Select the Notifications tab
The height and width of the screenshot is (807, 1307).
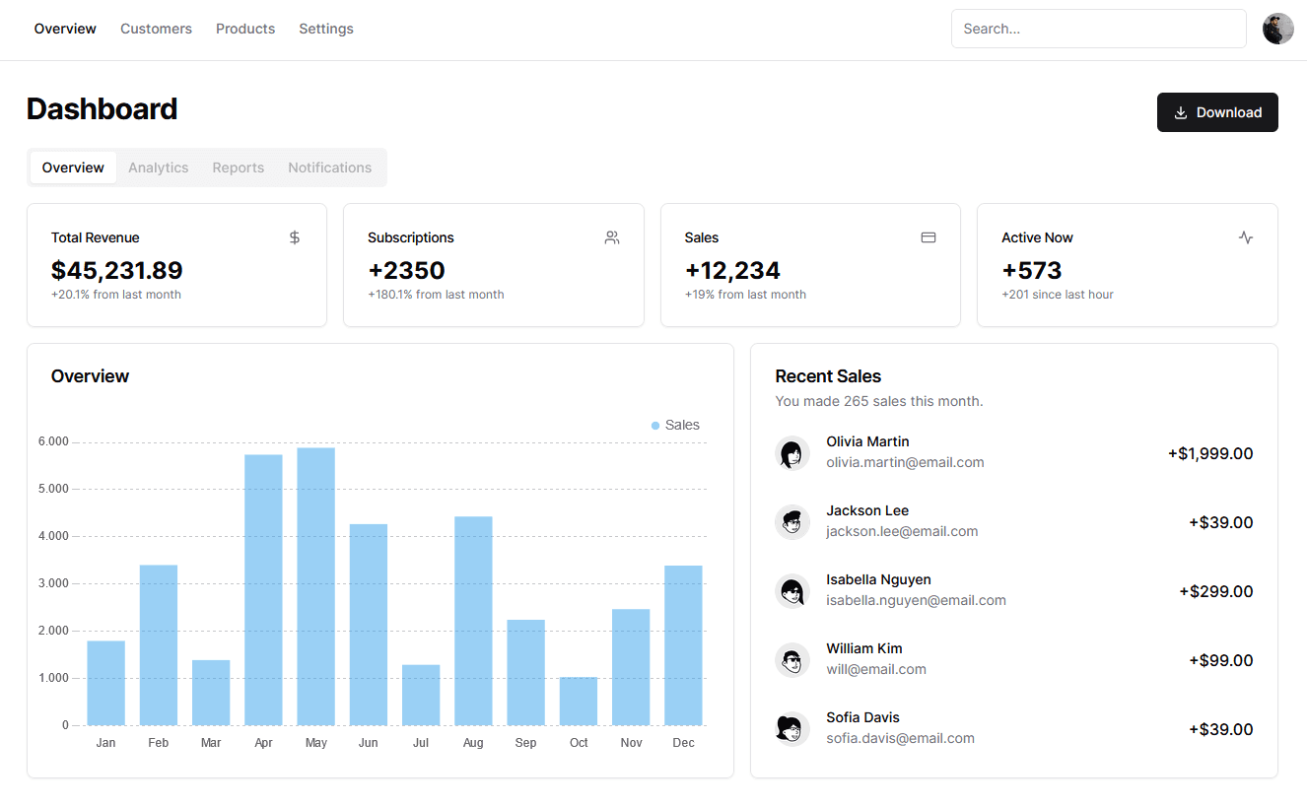(x=329, y=168)
